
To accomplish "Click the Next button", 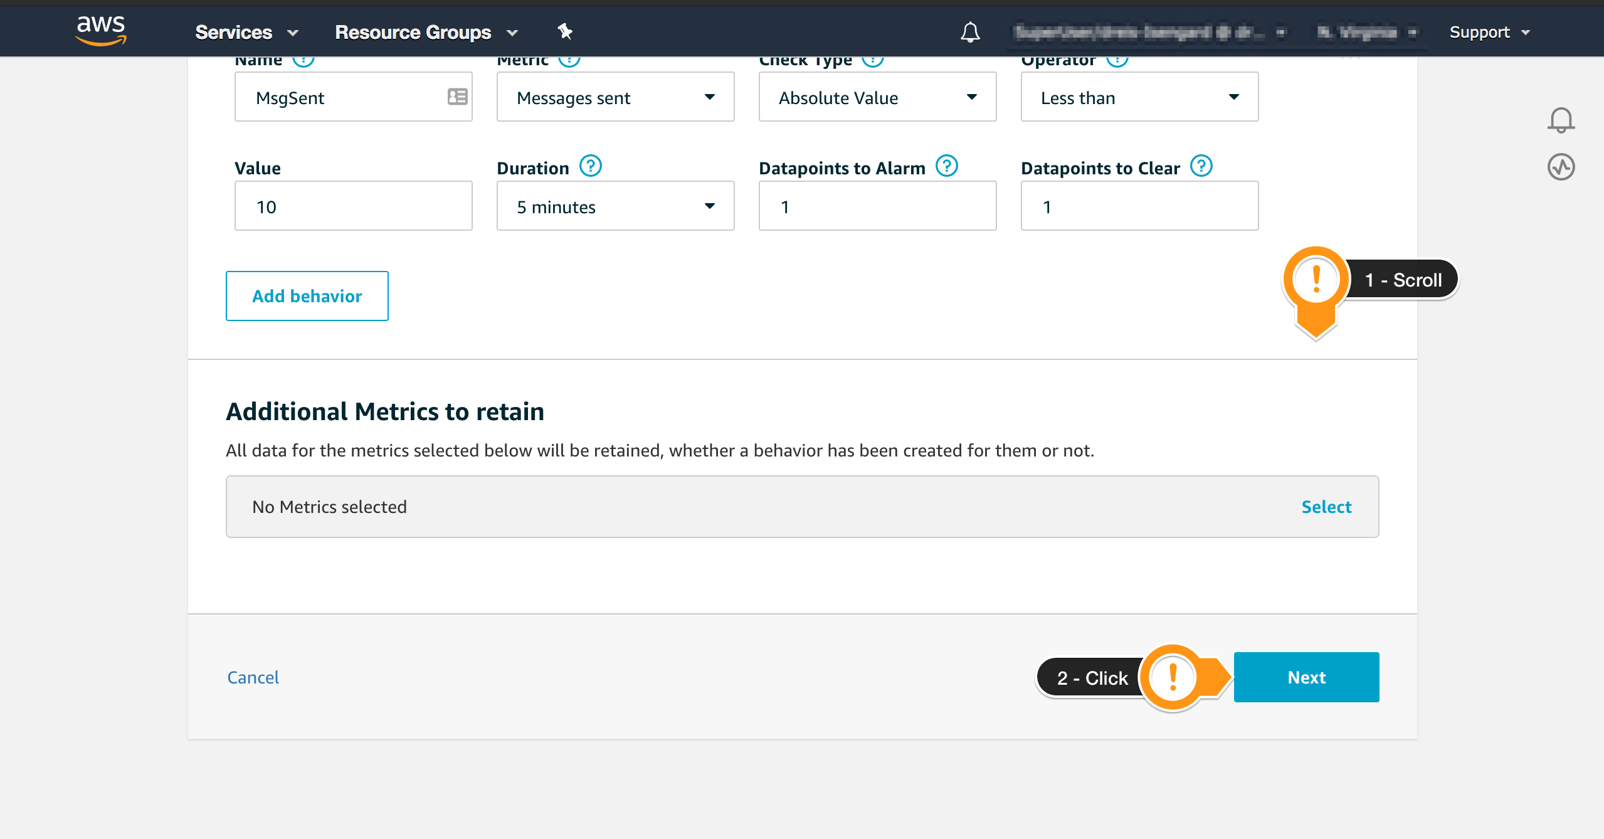I will pos(1306,677).
